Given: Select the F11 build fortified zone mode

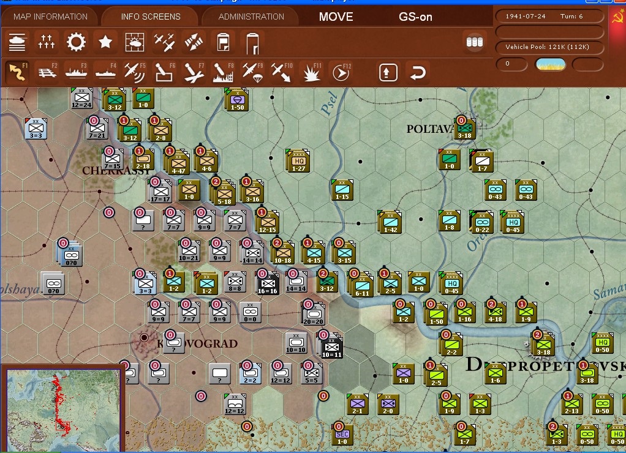Looking at the screenshot, I should pos(311,72).
